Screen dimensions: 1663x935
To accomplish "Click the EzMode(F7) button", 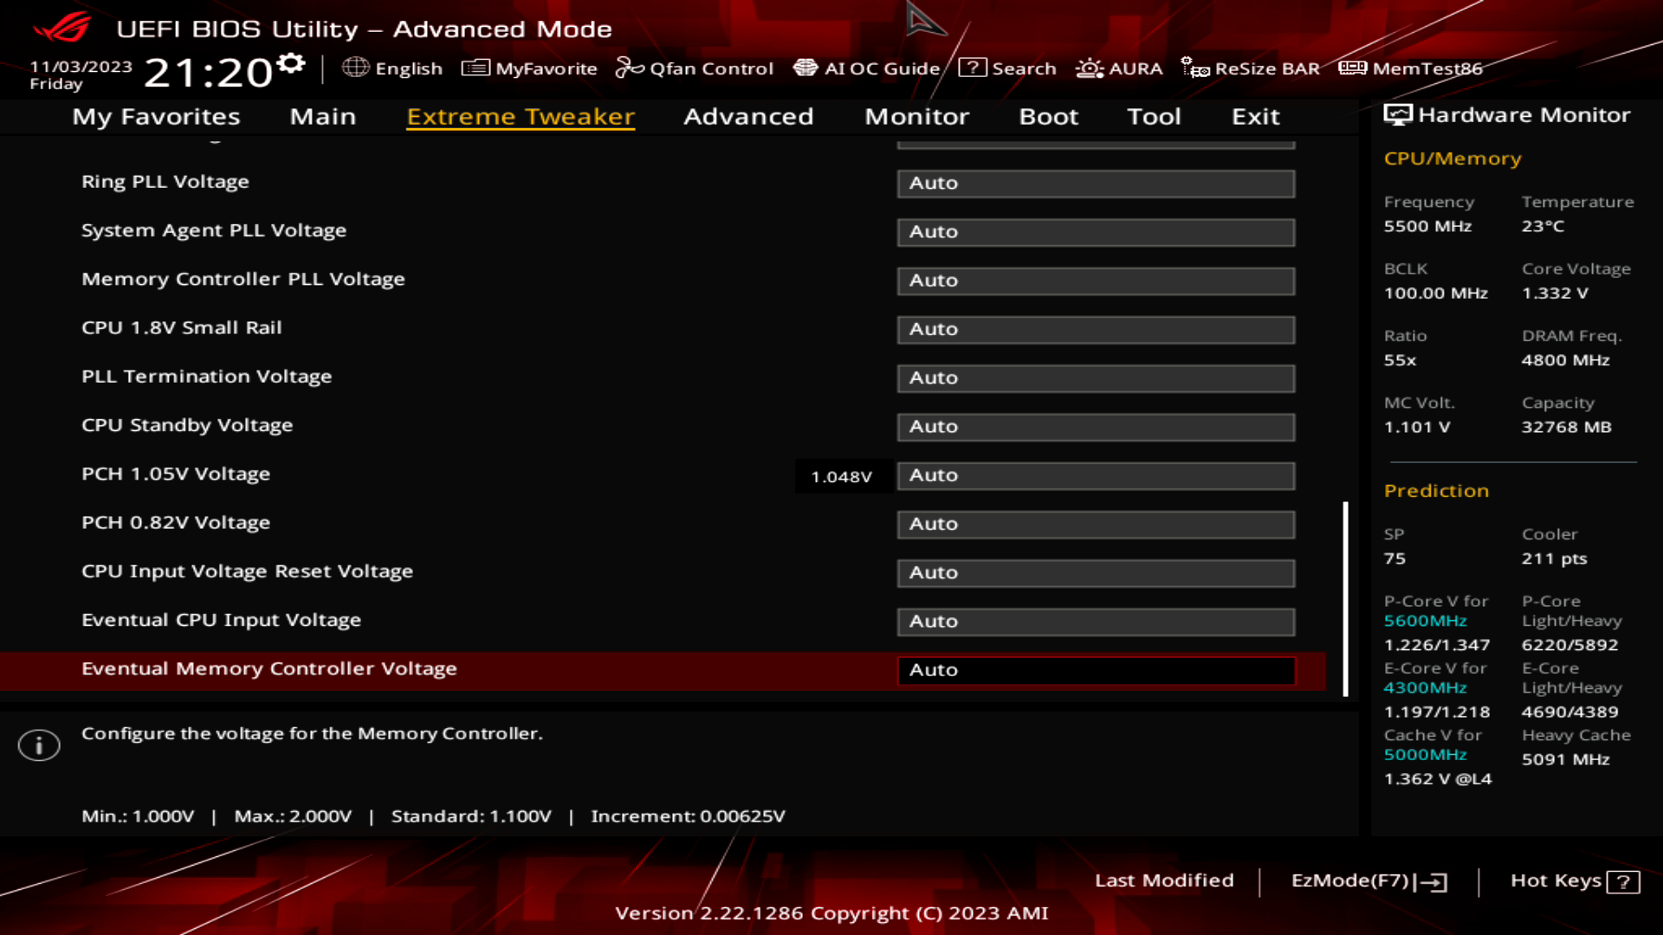I will [x=1369, y=880].
